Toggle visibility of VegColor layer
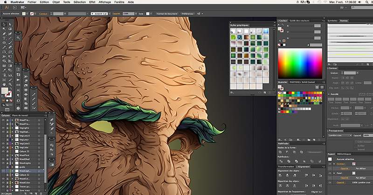This screenshot has height=195, width=373. click(3, 147)
